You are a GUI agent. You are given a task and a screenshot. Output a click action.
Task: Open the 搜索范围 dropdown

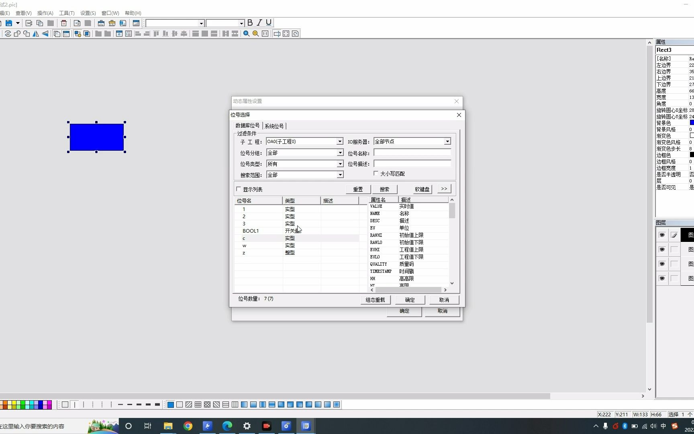[340, 175]
